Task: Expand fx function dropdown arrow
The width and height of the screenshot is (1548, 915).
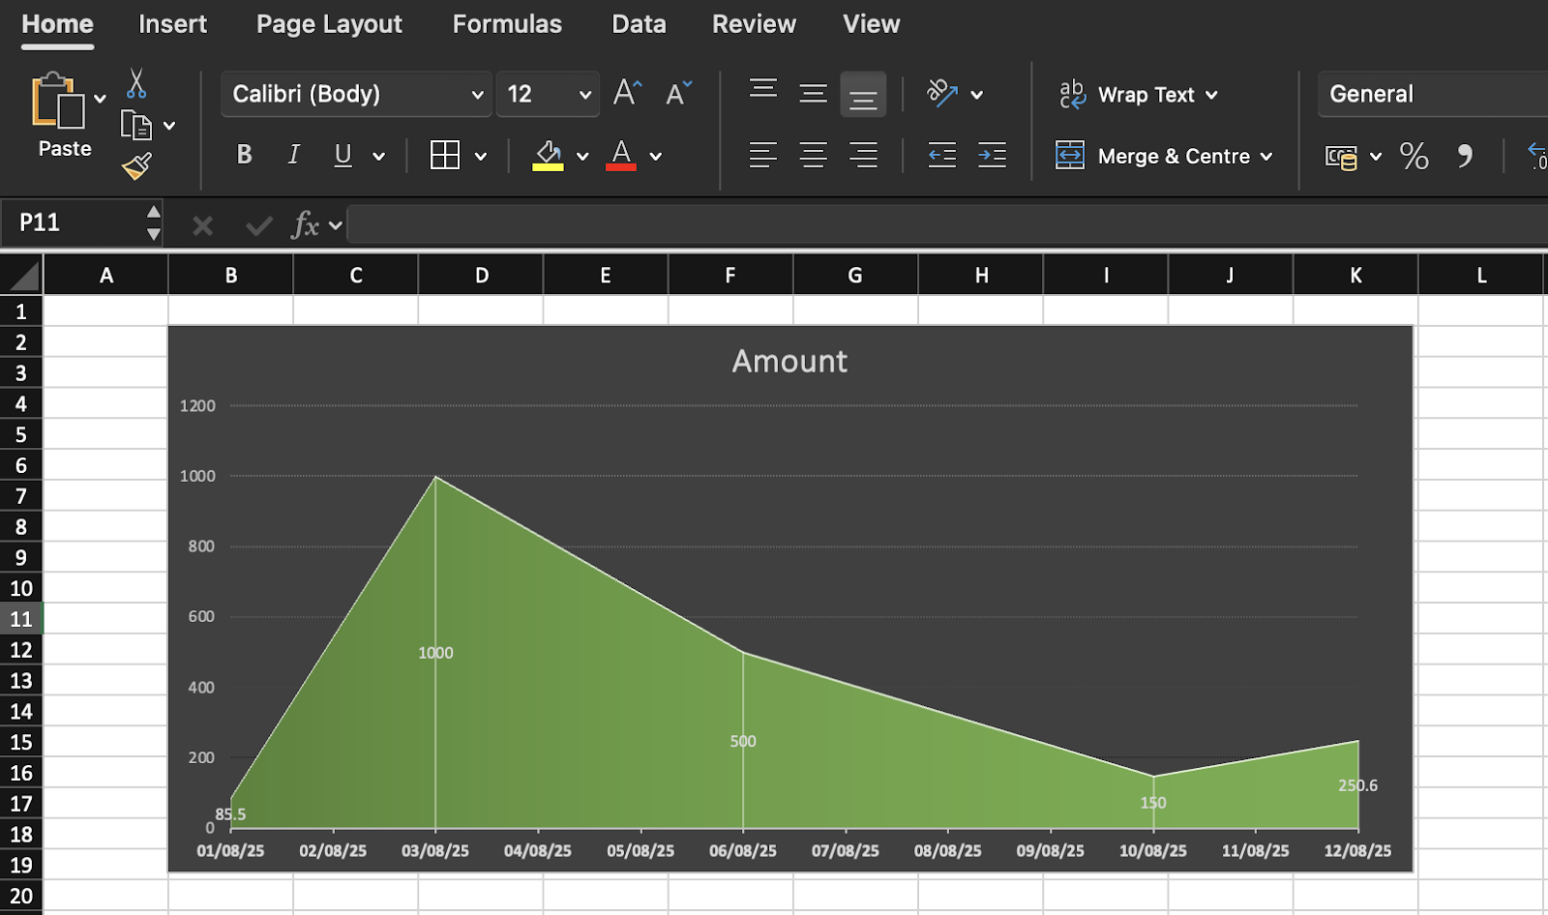Action: pyautogui.click(x=335, y=225)
